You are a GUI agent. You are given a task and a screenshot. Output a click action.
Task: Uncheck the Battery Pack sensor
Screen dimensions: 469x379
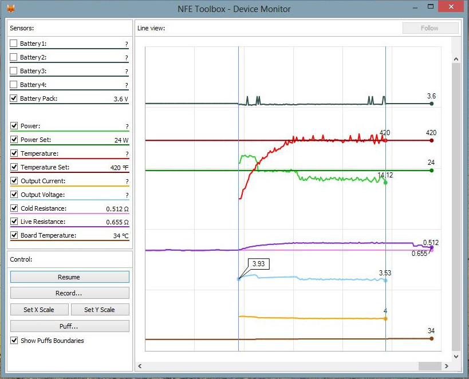(14, 98)
